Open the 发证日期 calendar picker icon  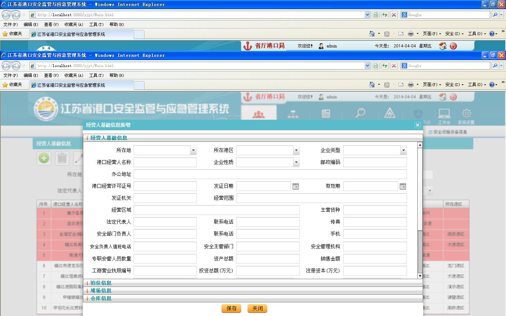(x=296, y=186)
